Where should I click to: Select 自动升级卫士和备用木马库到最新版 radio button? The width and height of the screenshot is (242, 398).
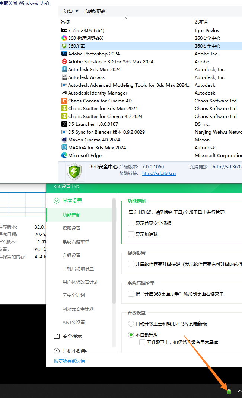[x=131, y=324]
